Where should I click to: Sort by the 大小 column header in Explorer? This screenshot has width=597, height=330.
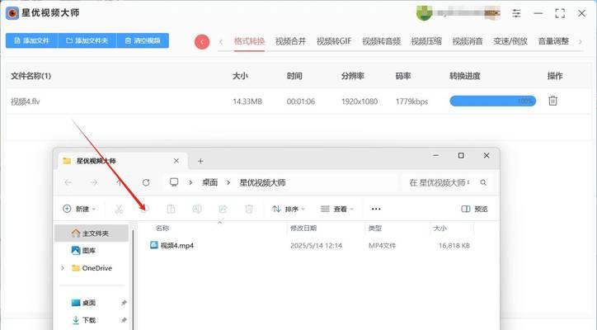[440, 228]
